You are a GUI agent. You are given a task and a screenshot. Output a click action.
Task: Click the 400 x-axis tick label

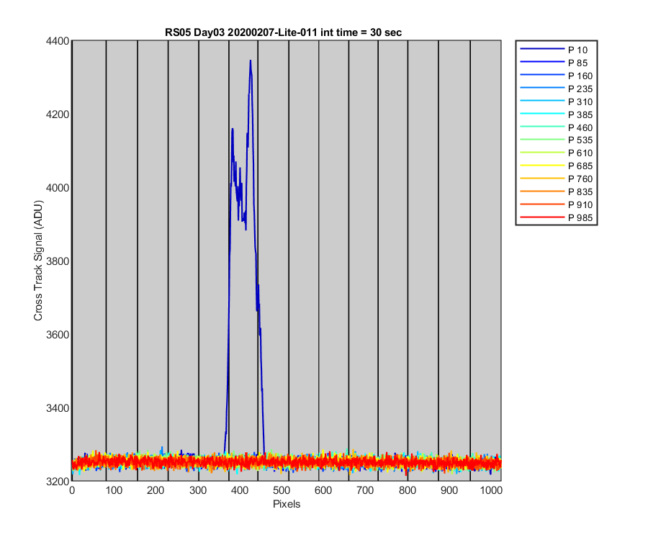(x=239, y=490)
